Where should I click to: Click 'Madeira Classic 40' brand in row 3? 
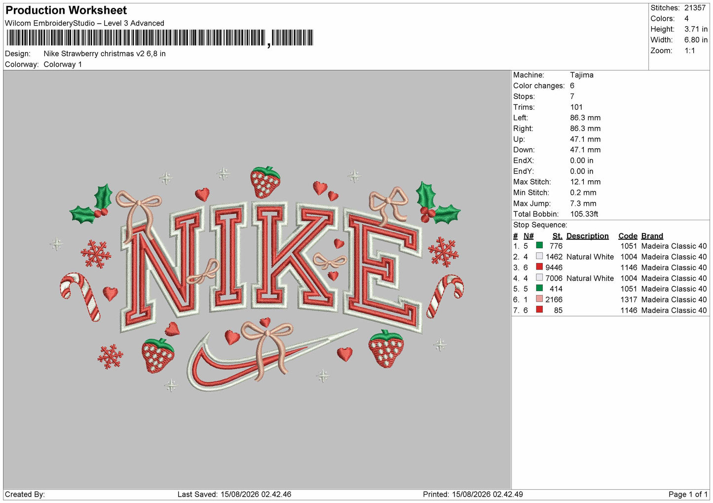[674, 268]
